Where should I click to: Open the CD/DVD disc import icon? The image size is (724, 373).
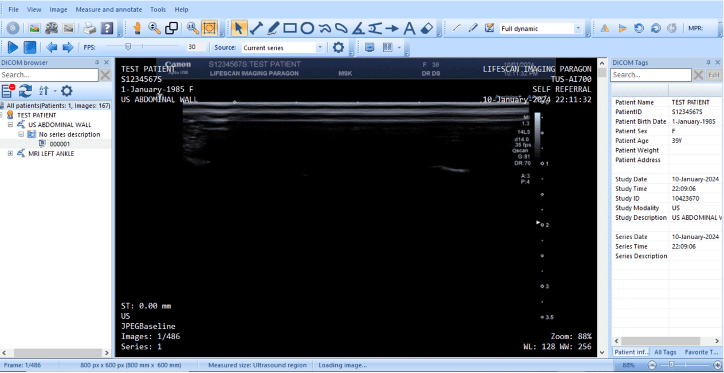(13, 28)
